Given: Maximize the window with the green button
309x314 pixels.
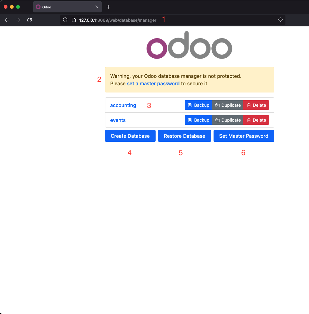Looking at the screenshot, I should tap(18, 7).
